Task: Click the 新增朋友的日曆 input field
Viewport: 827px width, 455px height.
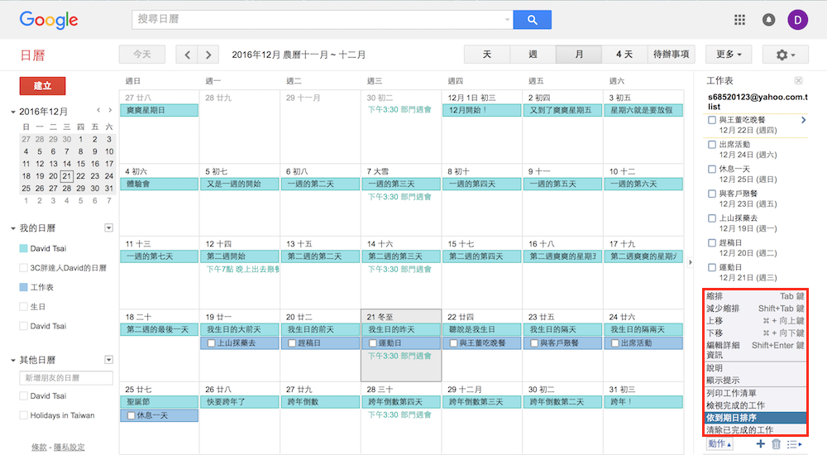Action: pos(66,378)
